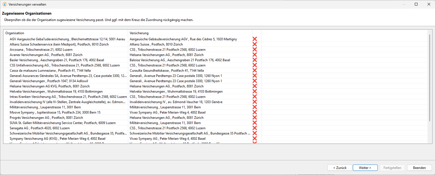Undo Moove Sympany assignment
The width and height of the screenshot is (435, 175).
tap(255, 112)
